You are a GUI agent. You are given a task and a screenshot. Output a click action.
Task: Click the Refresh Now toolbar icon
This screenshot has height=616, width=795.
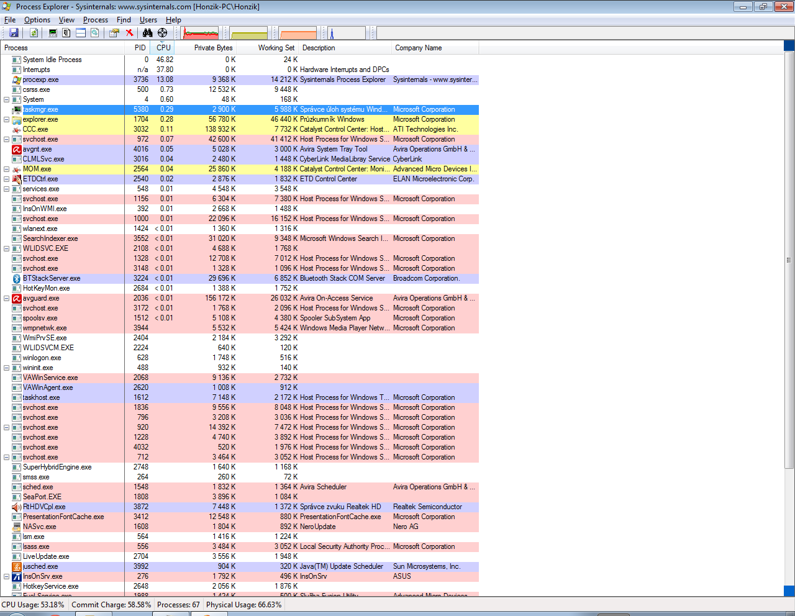[34, 33]
